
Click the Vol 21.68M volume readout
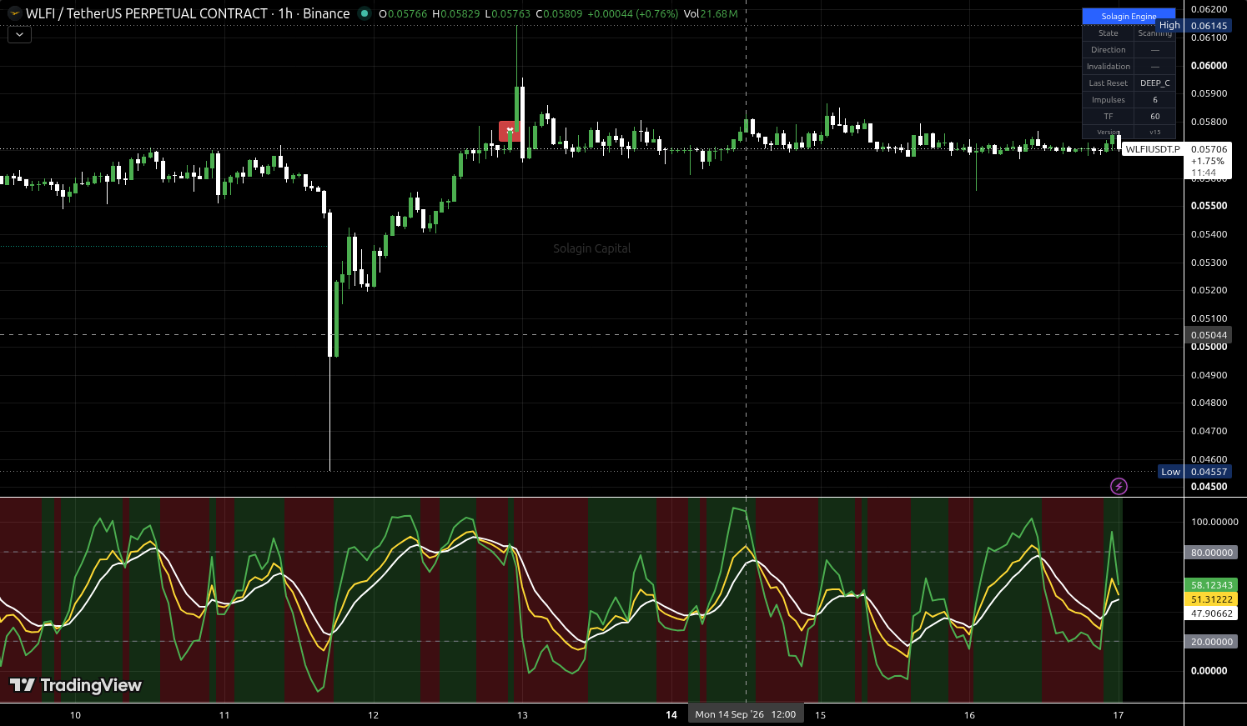point(711,13)
